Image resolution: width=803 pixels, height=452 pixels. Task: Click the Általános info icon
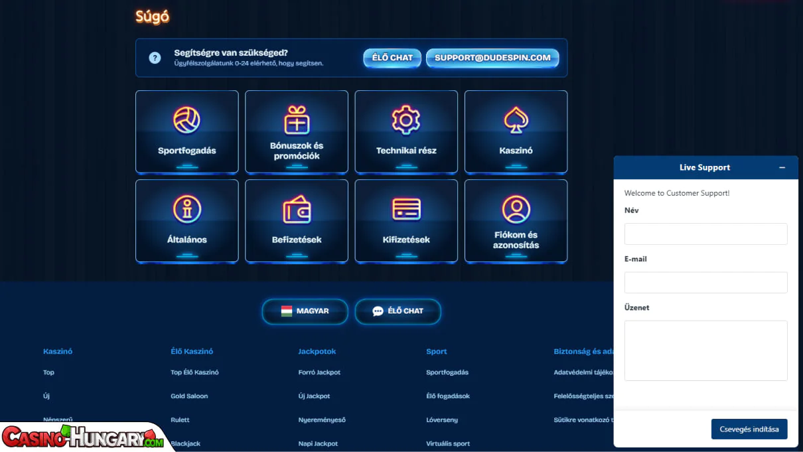(186, 209)
